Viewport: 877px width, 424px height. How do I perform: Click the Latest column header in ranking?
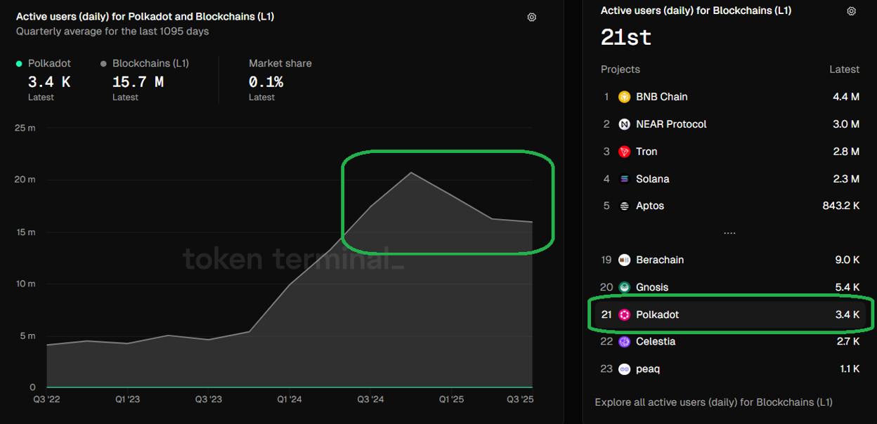[844, 69]
